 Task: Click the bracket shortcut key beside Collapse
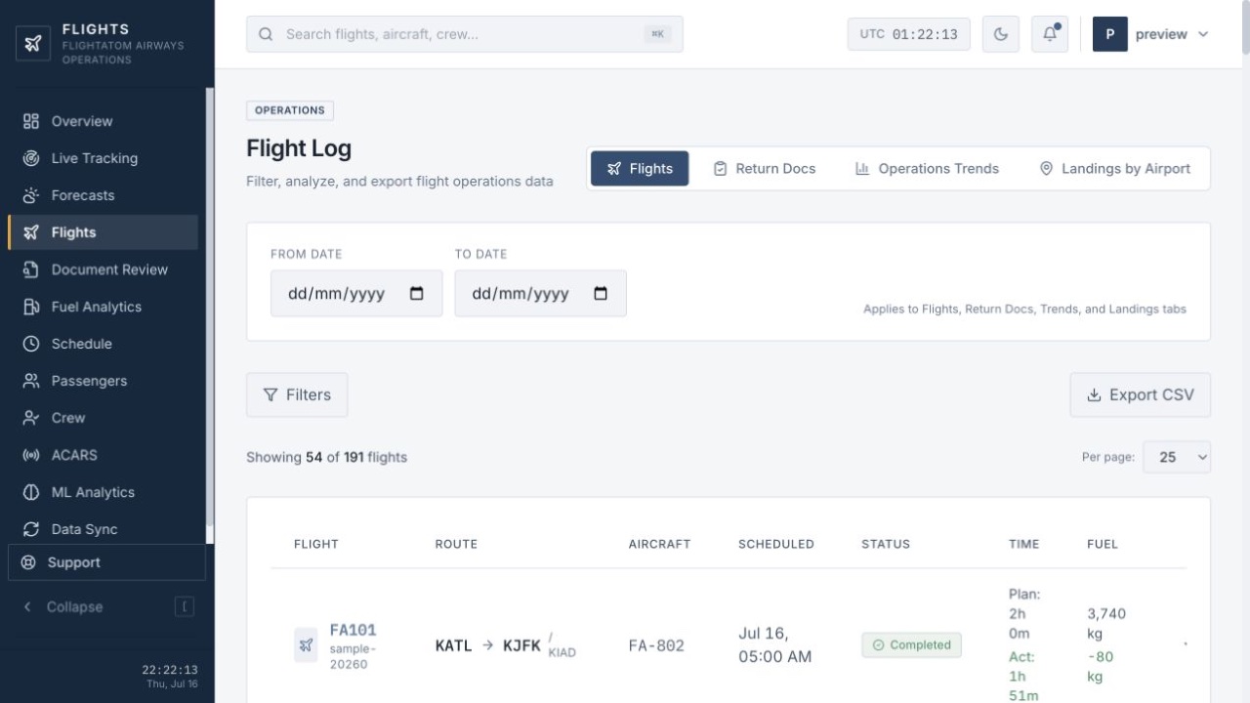tap(185, 607)
